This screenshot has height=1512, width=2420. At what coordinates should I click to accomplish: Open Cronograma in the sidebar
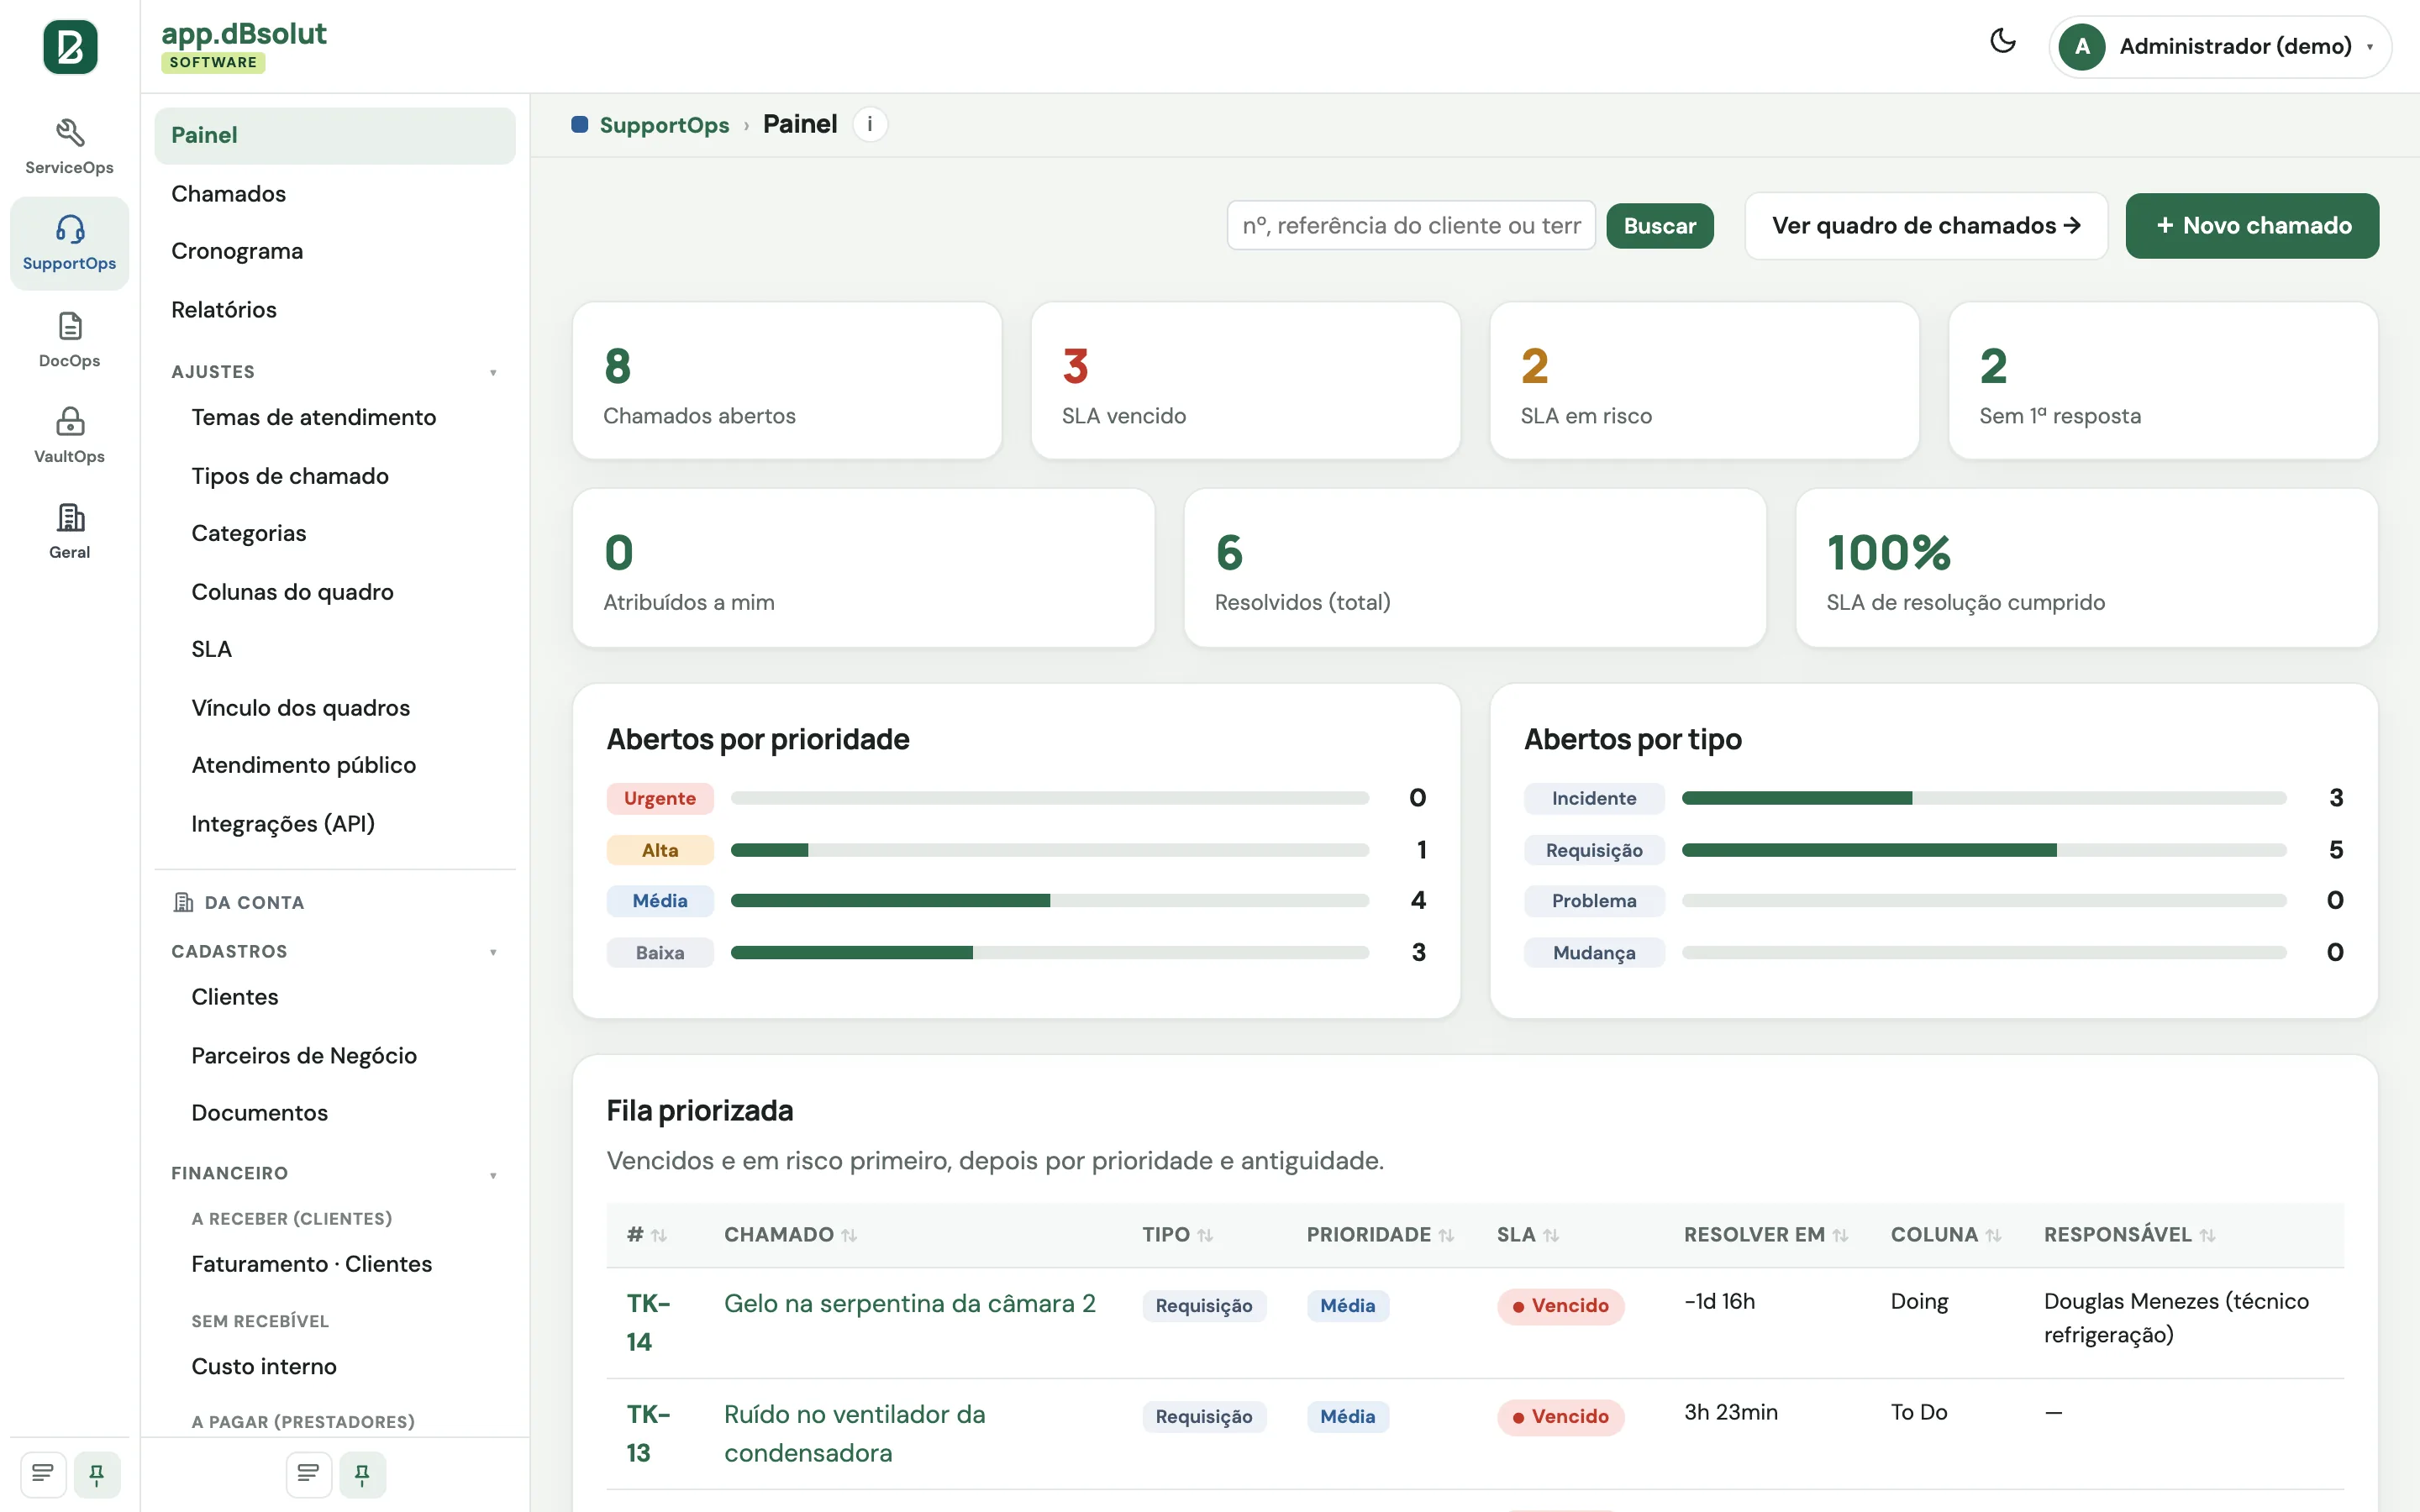(335, 251)
